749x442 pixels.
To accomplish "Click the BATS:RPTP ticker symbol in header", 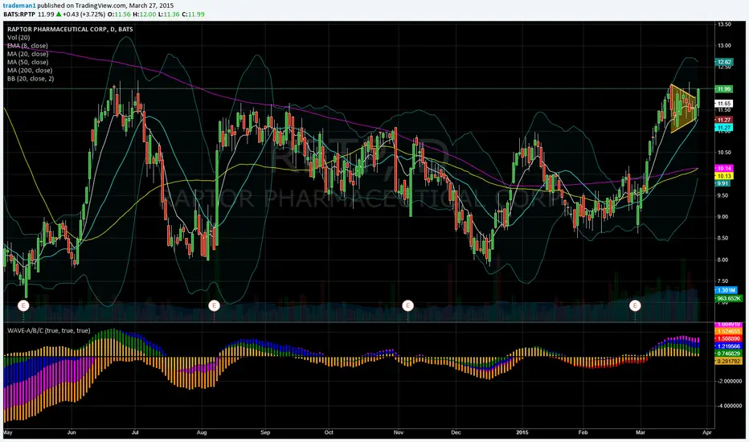I will tap(19, 14).
